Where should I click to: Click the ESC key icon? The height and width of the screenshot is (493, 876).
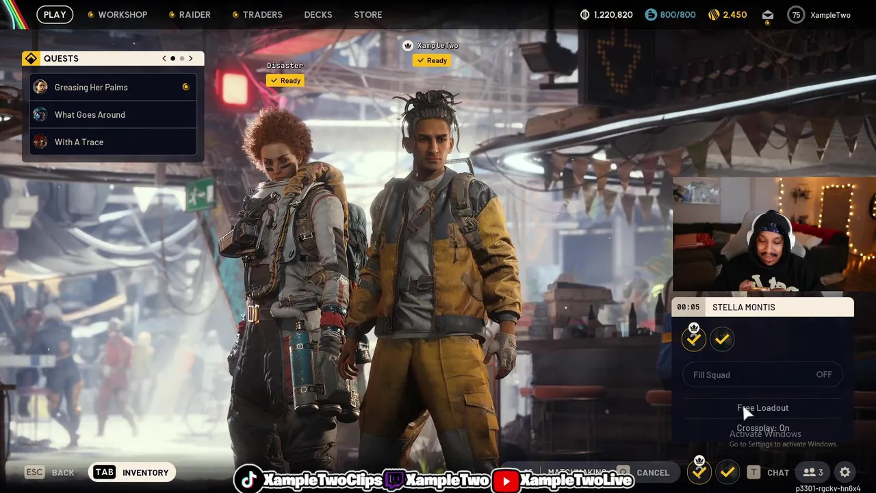35,472
